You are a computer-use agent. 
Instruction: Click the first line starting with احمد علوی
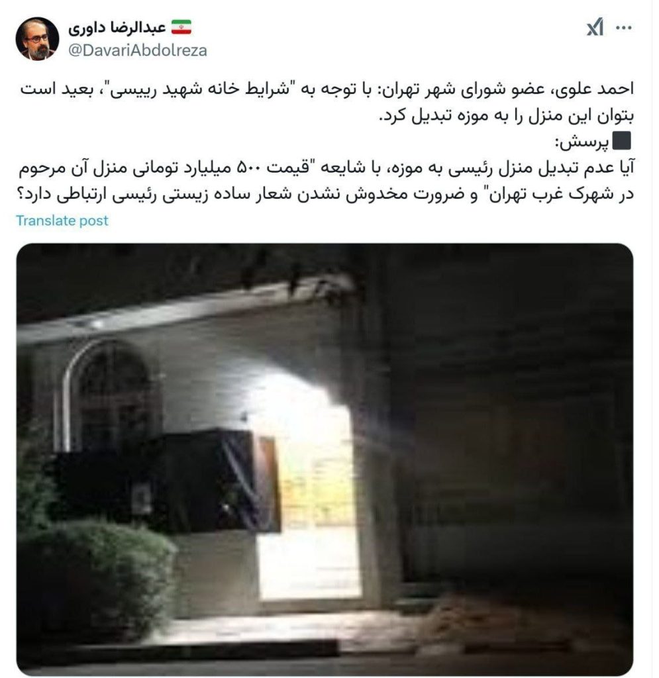[327, 89]
